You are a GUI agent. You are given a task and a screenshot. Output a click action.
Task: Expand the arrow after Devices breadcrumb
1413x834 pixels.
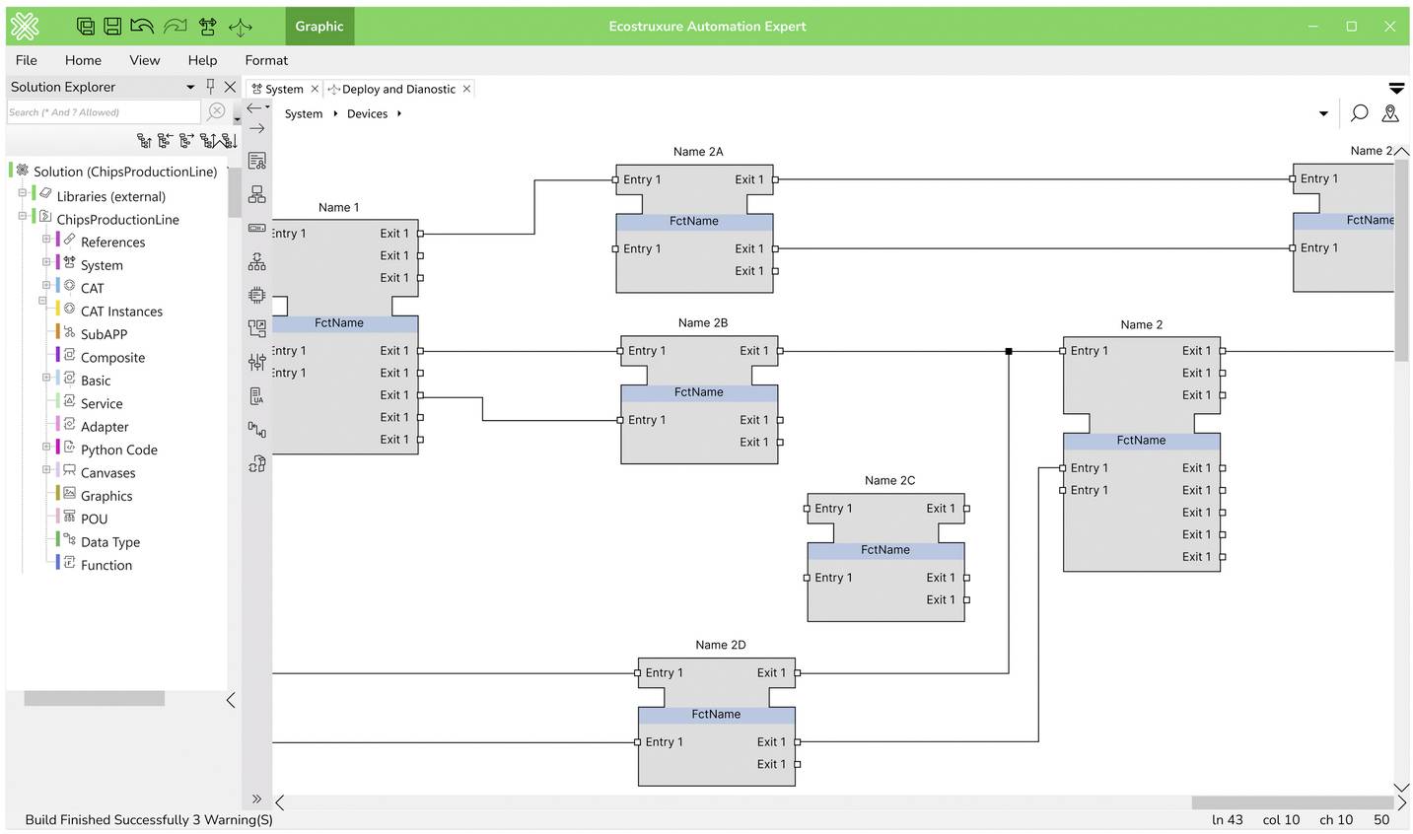coord(398,113)
